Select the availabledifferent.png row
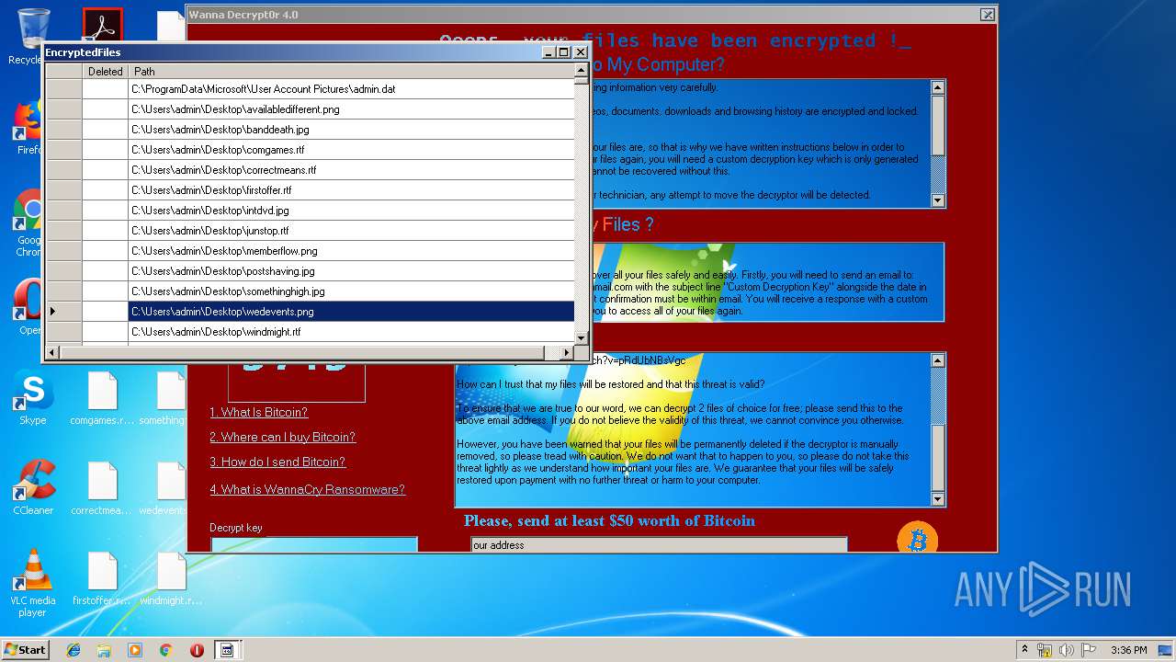The width and height of the screenshot is (1176, 662). pyautogui.click(x=351, y=109)
